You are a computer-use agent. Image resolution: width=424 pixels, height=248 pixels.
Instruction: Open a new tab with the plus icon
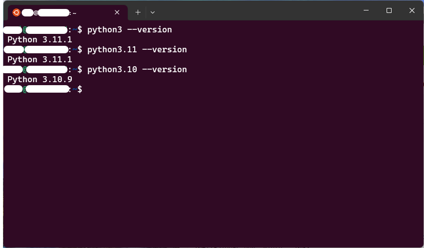click(x=138, y=12)
